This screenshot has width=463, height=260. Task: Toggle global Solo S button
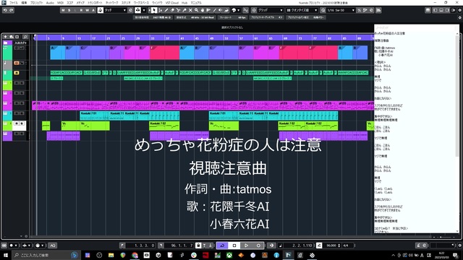coord(69,10)
